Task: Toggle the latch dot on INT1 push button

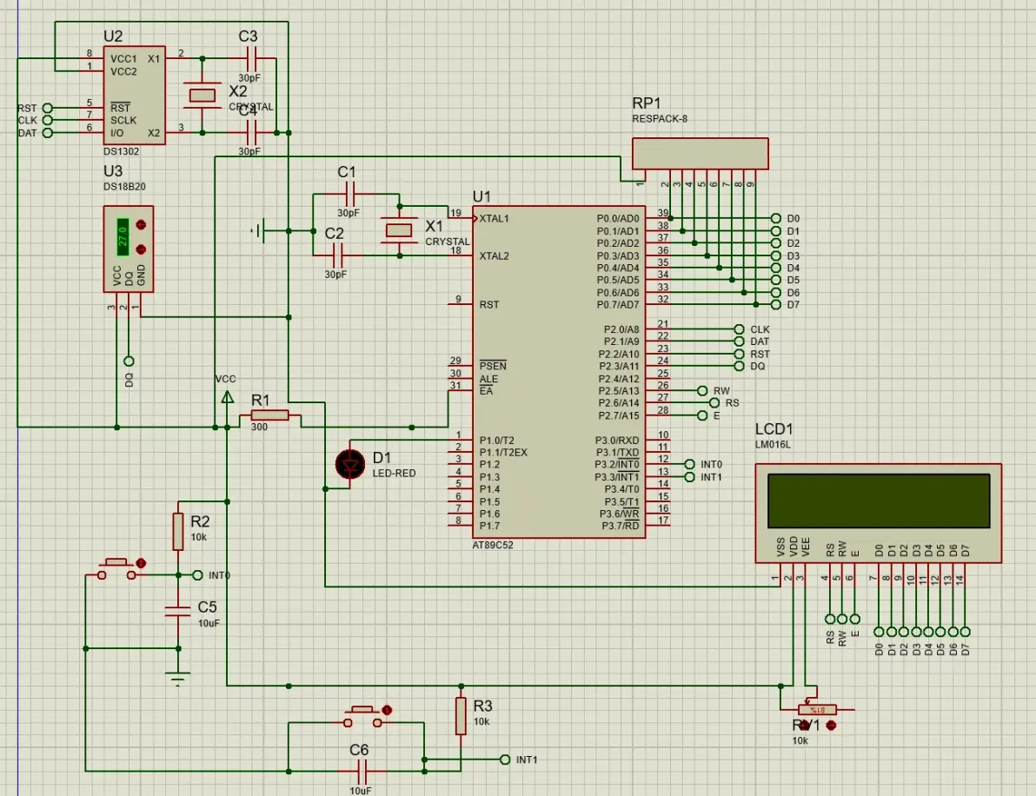Action: [388, 710]
